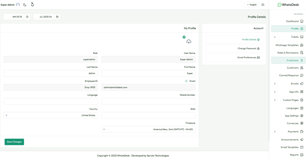Toggle dark mode with the moon icon

[25, 5]
